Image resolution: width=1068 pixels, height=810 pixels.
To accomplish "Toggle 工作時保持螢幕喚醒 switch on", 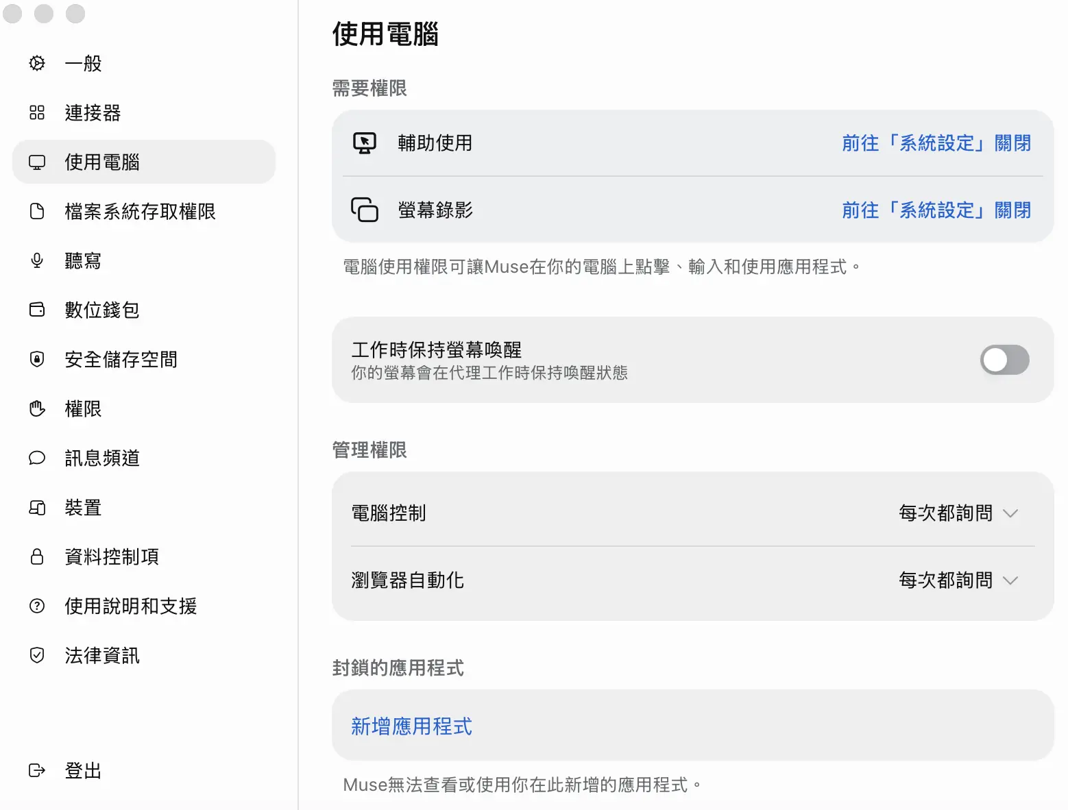I will (x=1005, y=360).
